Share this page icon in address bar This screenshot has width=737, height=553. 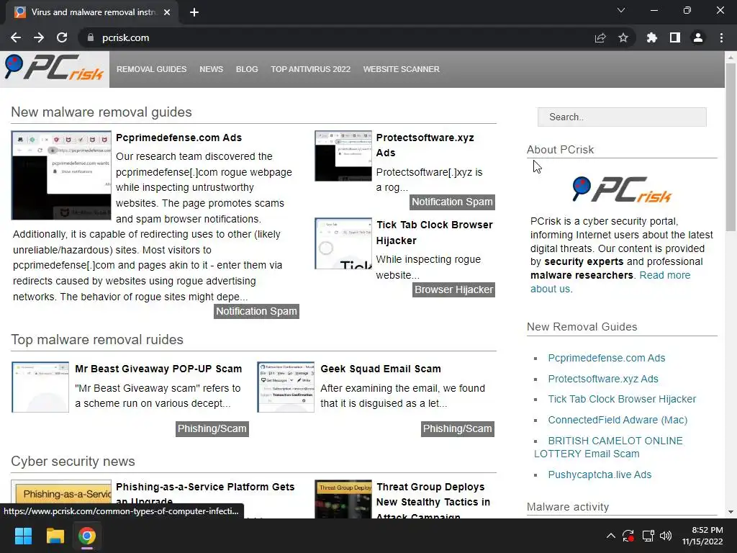[x=600, y=37]
